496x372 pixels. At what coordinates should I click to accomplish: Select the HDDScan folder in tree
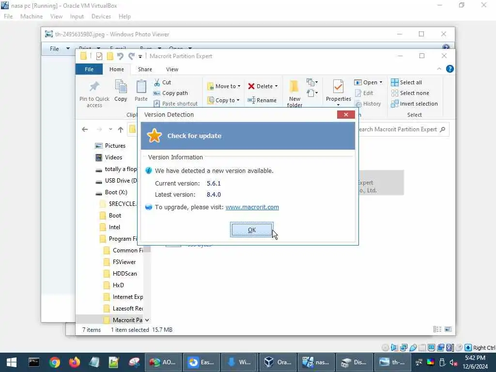coord(121,274)
